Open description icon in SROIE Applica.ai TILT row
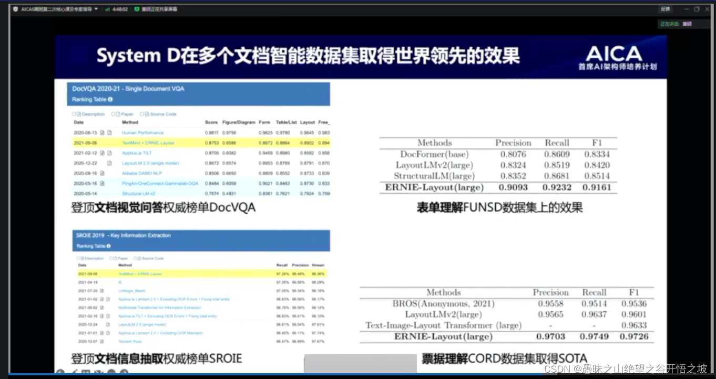Screen dimensions: 716x379 click(x=102, y=316)
